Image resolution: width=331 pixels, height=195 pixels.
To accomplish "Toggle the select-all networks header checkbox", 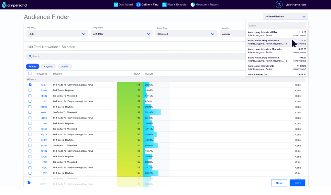I will click(30, 74).
